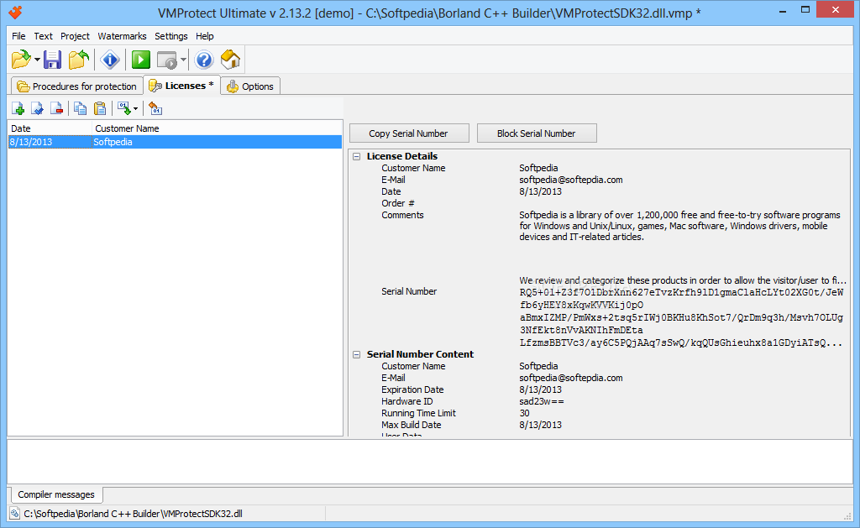
Task: Click the binary icon with the orange arrow
Action: point(155,108)
